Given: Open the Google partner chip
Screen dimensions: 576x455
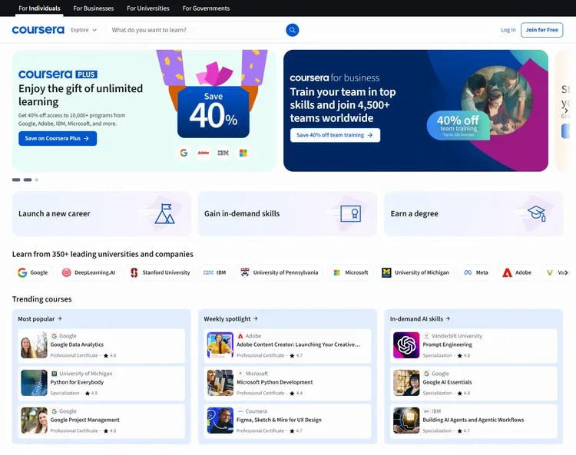Looking at the screenshot, I should coord(33,272).
